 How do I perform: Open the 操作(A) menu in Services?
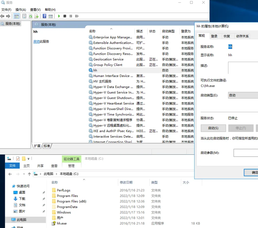coord(21,10)
